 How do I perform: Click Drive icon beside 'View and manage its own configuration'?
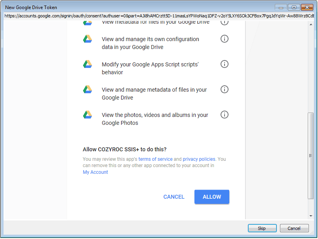pyautogui.click(x=88, y=39)
